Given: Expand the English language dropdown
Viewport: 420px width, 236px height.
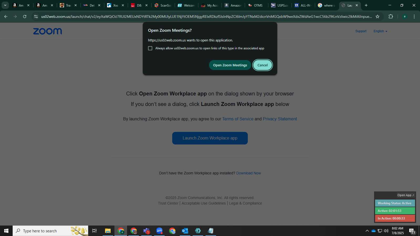Looking at the screenshot, I should pos(380,31).
